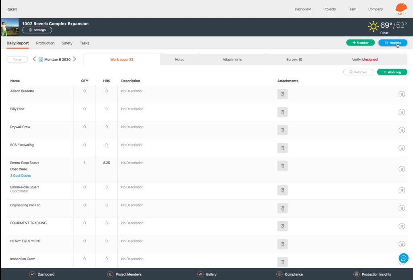The image size is (413, 280).
Task: Click the Raken logo text
Action: click(12, 9)
